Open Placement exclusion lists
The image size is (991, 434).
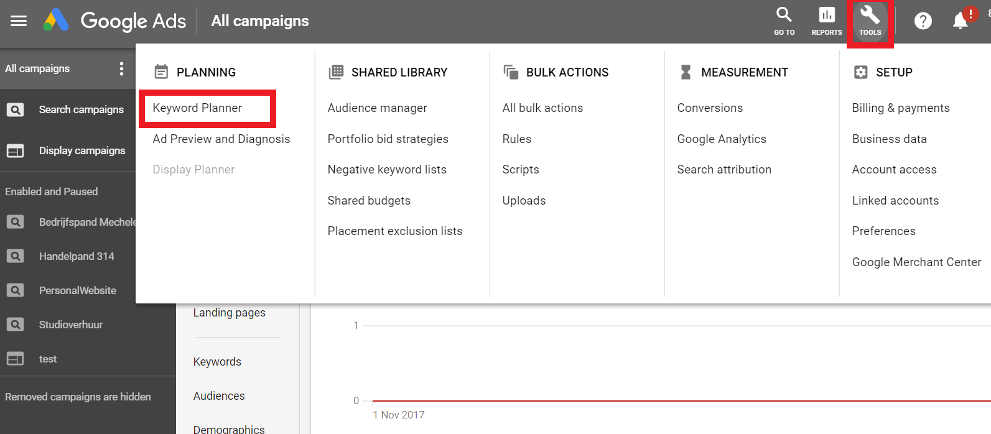[x=395, y=231]
